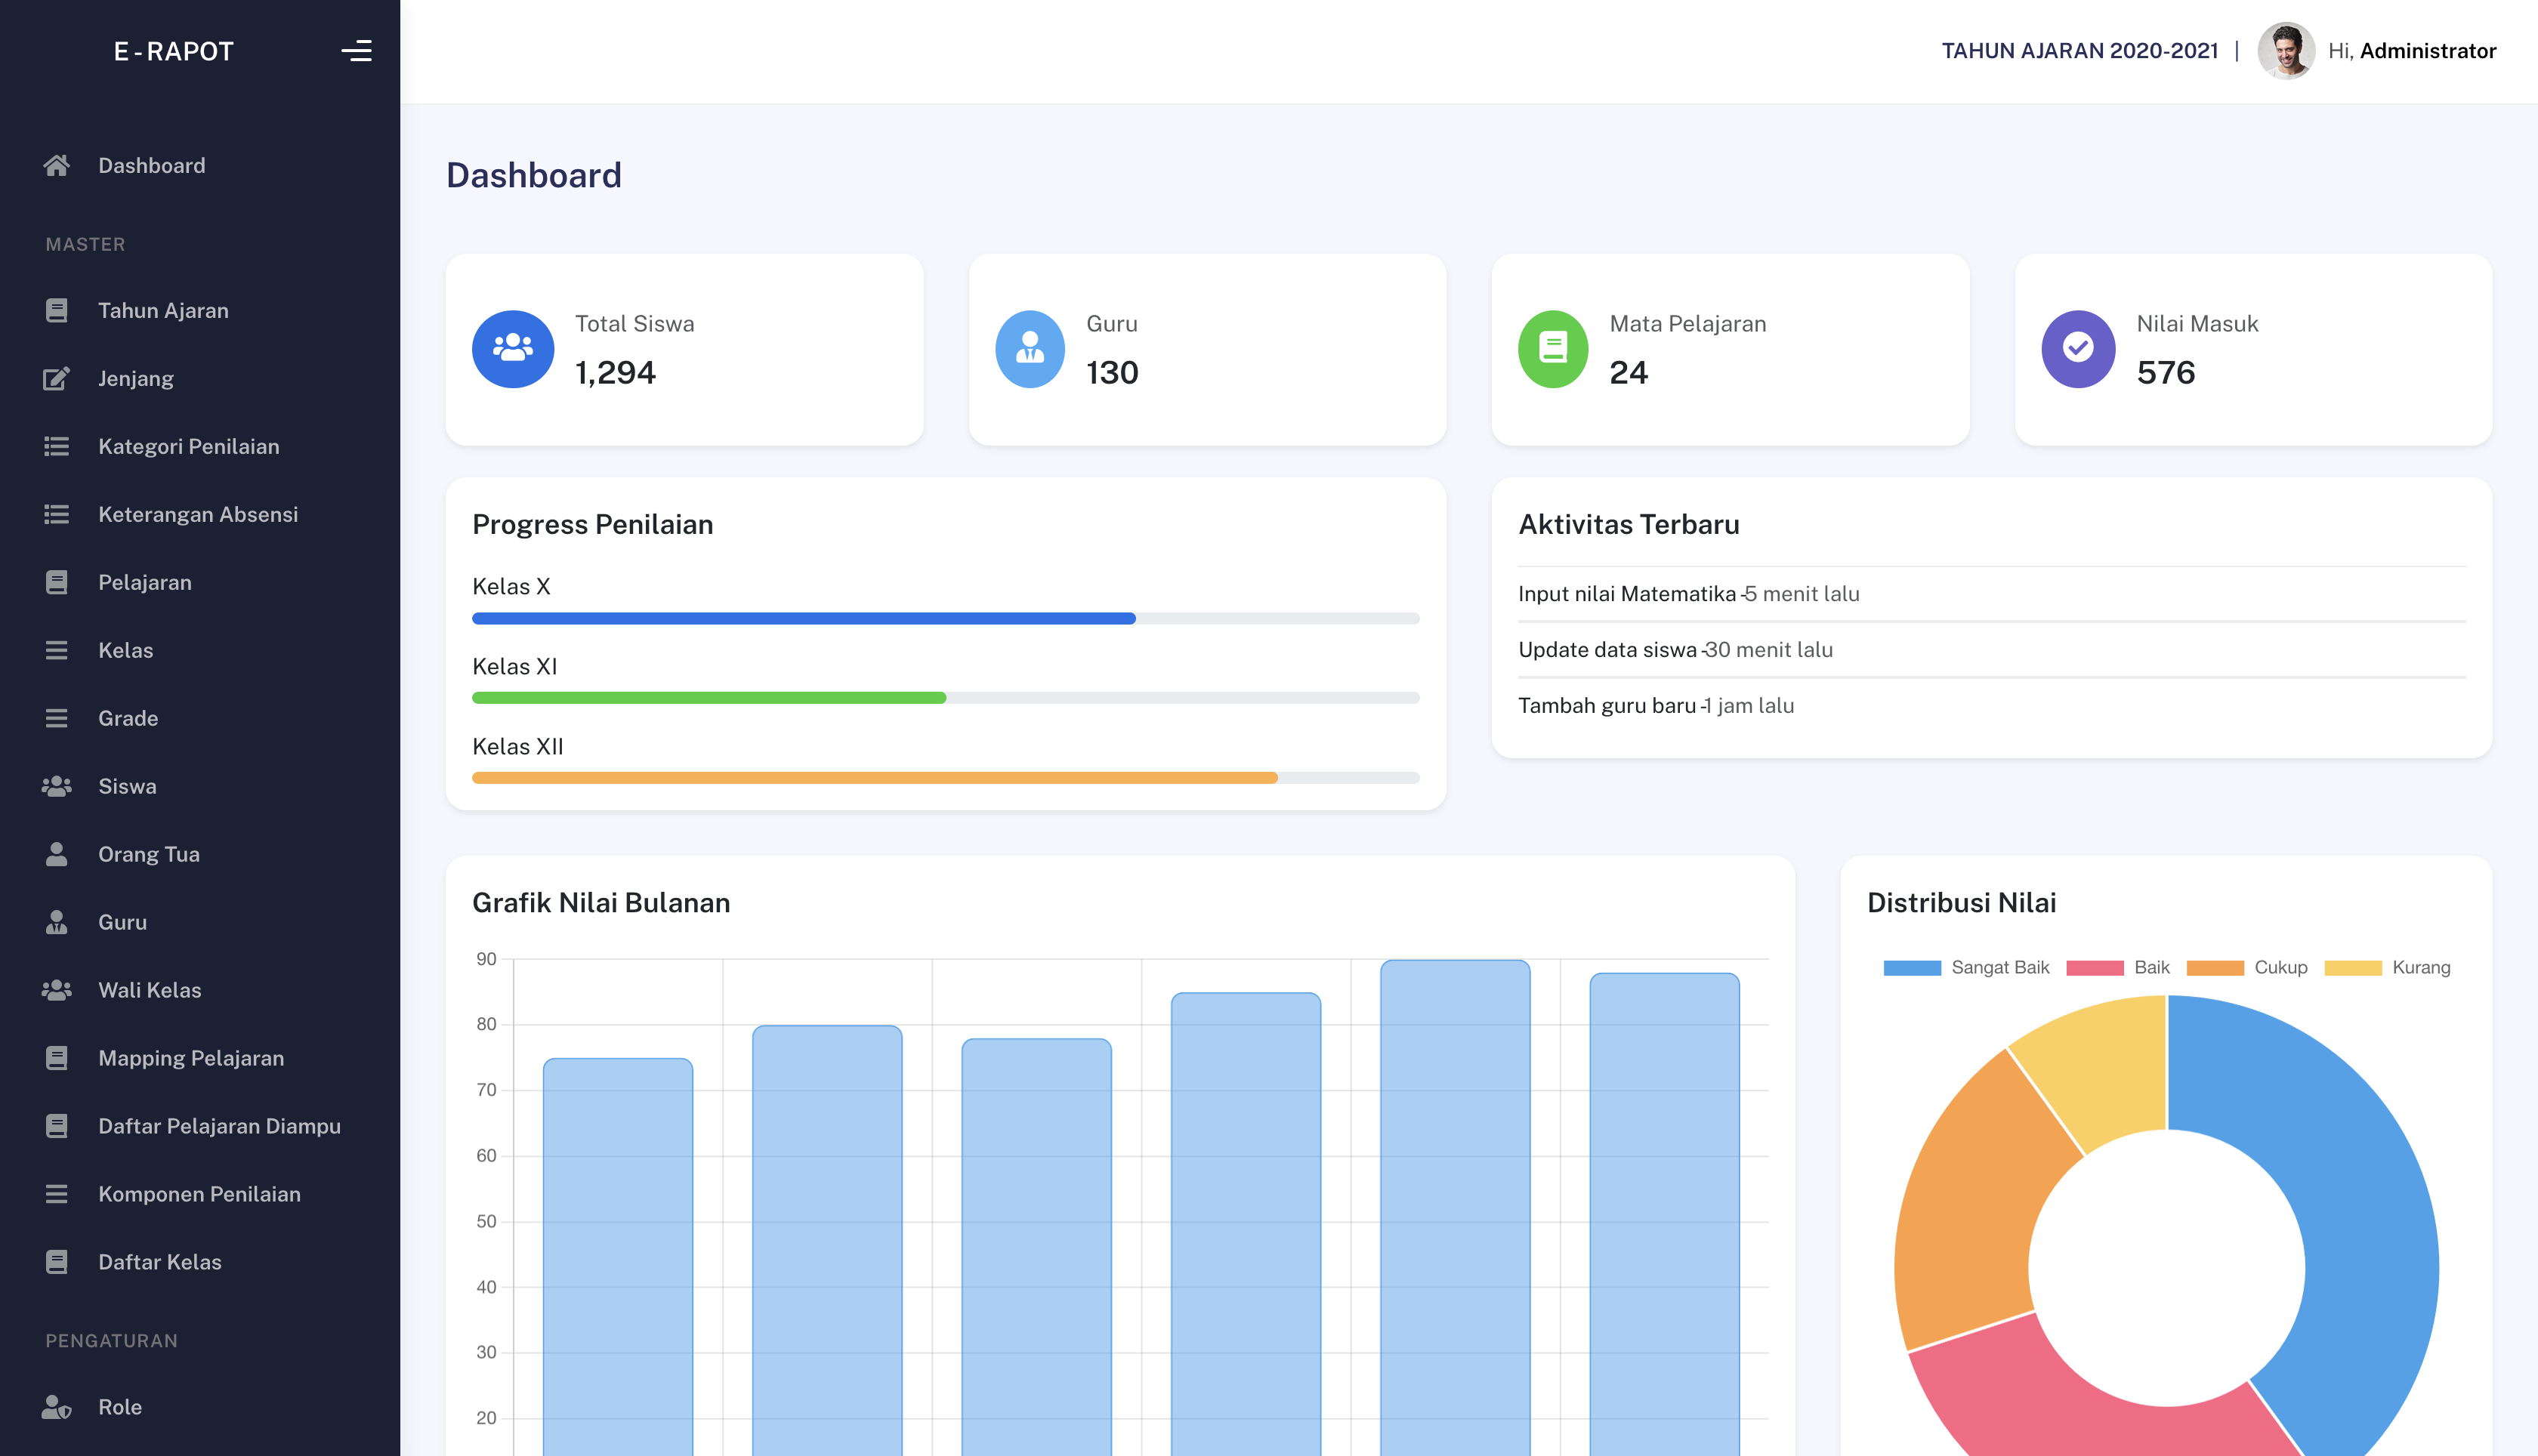Click the Role user-shield icon

tap(57, 1408)
